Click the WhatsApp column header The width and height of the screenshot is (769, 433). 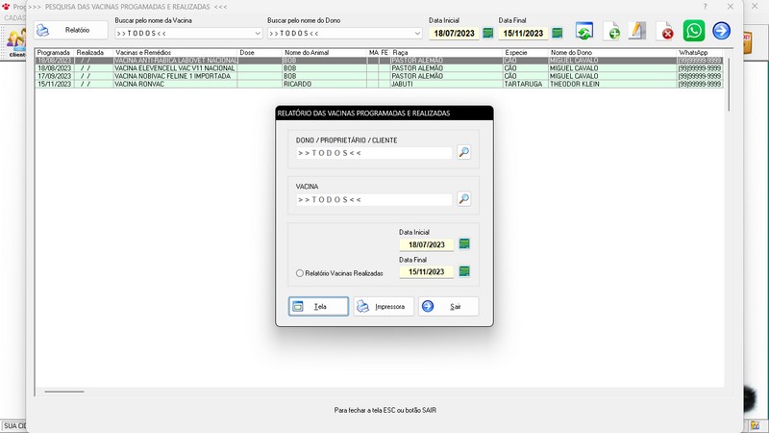(x=700, y=53)
